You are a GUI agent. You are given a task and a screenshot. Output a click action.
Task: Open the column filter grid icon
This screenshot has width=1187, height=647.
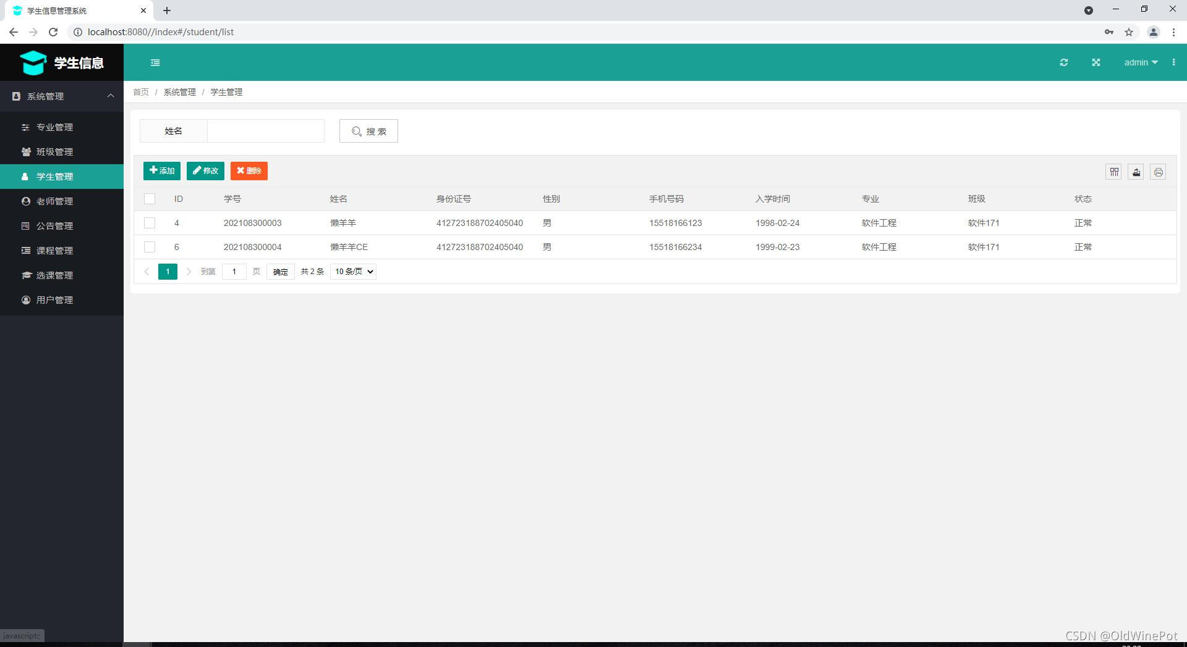click(1114, 172)
